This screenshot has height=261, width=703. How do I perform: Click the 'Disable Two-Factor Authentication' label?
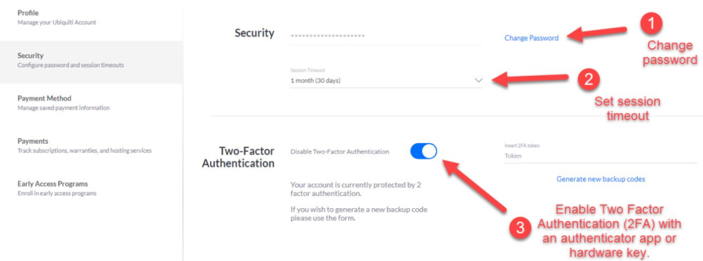pos(340,152)
